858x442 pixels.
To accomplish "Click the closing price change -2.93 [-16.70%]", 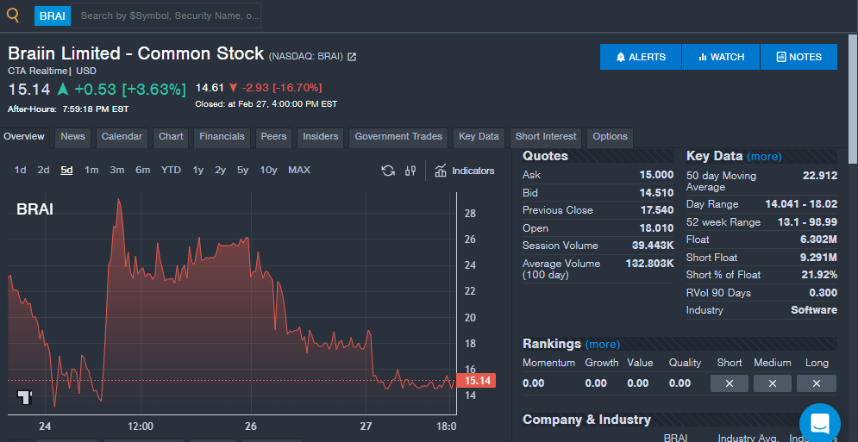I will pyautogui.click(x=282, y=88).
